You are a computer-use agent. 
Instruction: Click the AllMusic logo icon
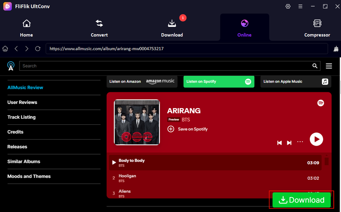[11, 66]
